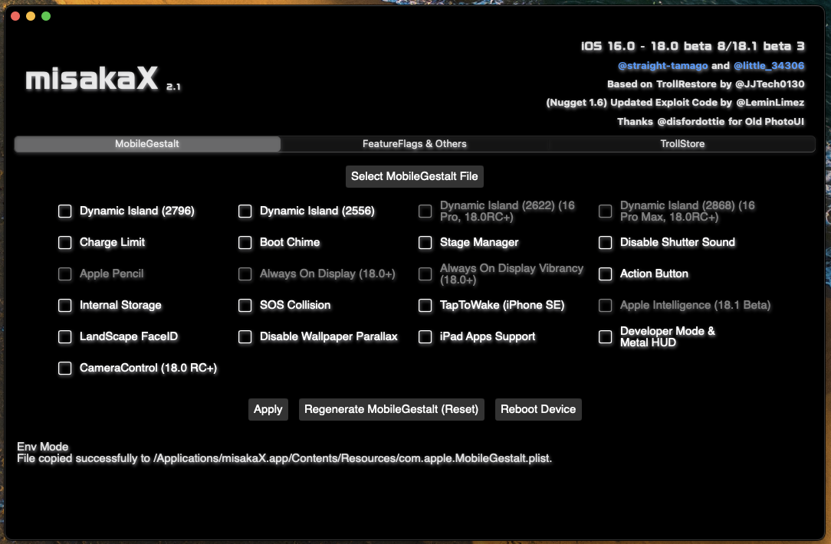Click Select MobileGestalt File button

[x=415, y=176]
